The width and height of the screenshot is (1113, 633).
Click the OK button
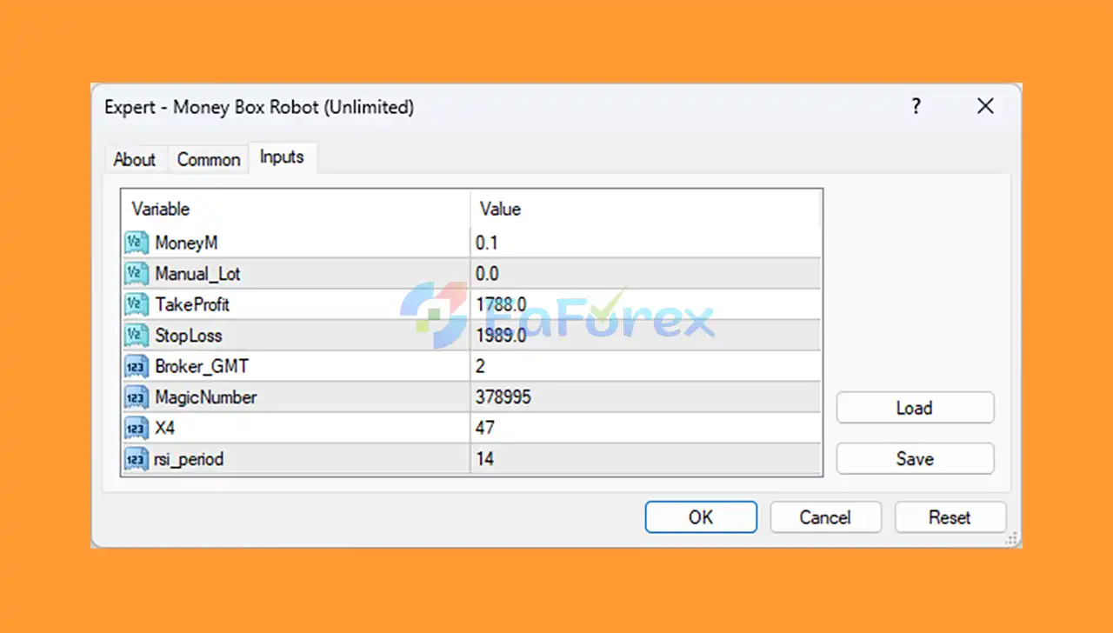coord(701,517)
